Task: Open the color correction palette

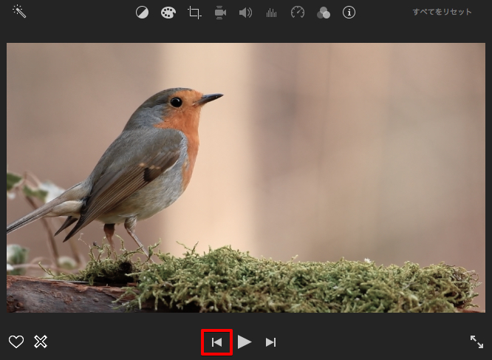Action: pyautogui.click(x=168, y=13)
